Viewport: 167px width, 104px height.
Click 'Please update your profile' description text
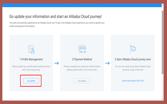31,68
